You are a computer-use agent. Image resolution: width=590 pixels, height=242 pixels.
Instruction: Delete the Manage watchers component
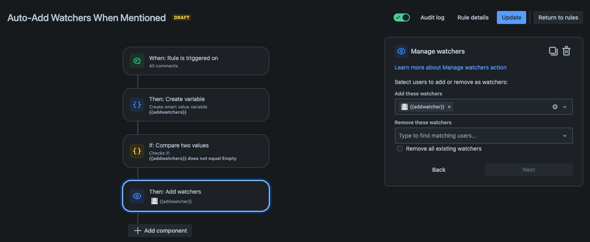point(566,51)
